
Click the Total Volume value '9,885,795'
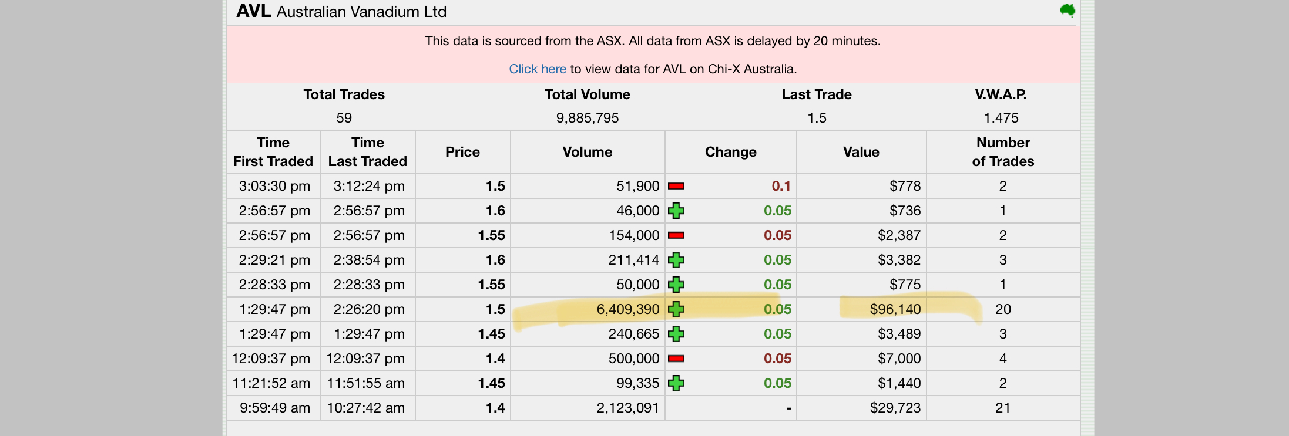(x=588, y=118)
